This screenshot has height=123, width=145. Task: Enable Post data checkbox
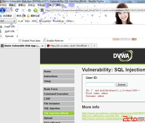20,41
